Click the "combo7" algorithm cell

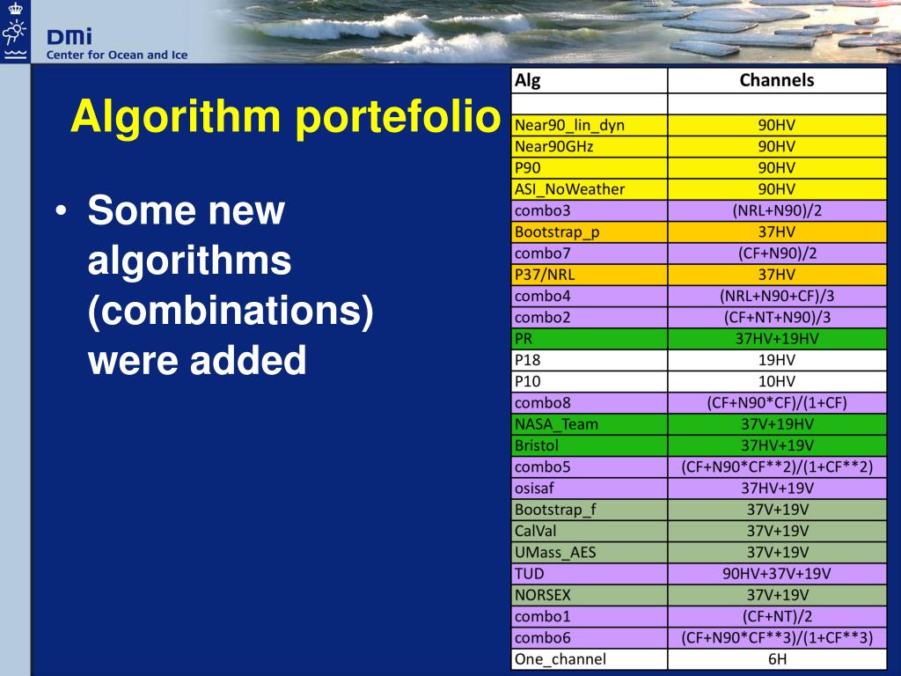tap(590, 253)
